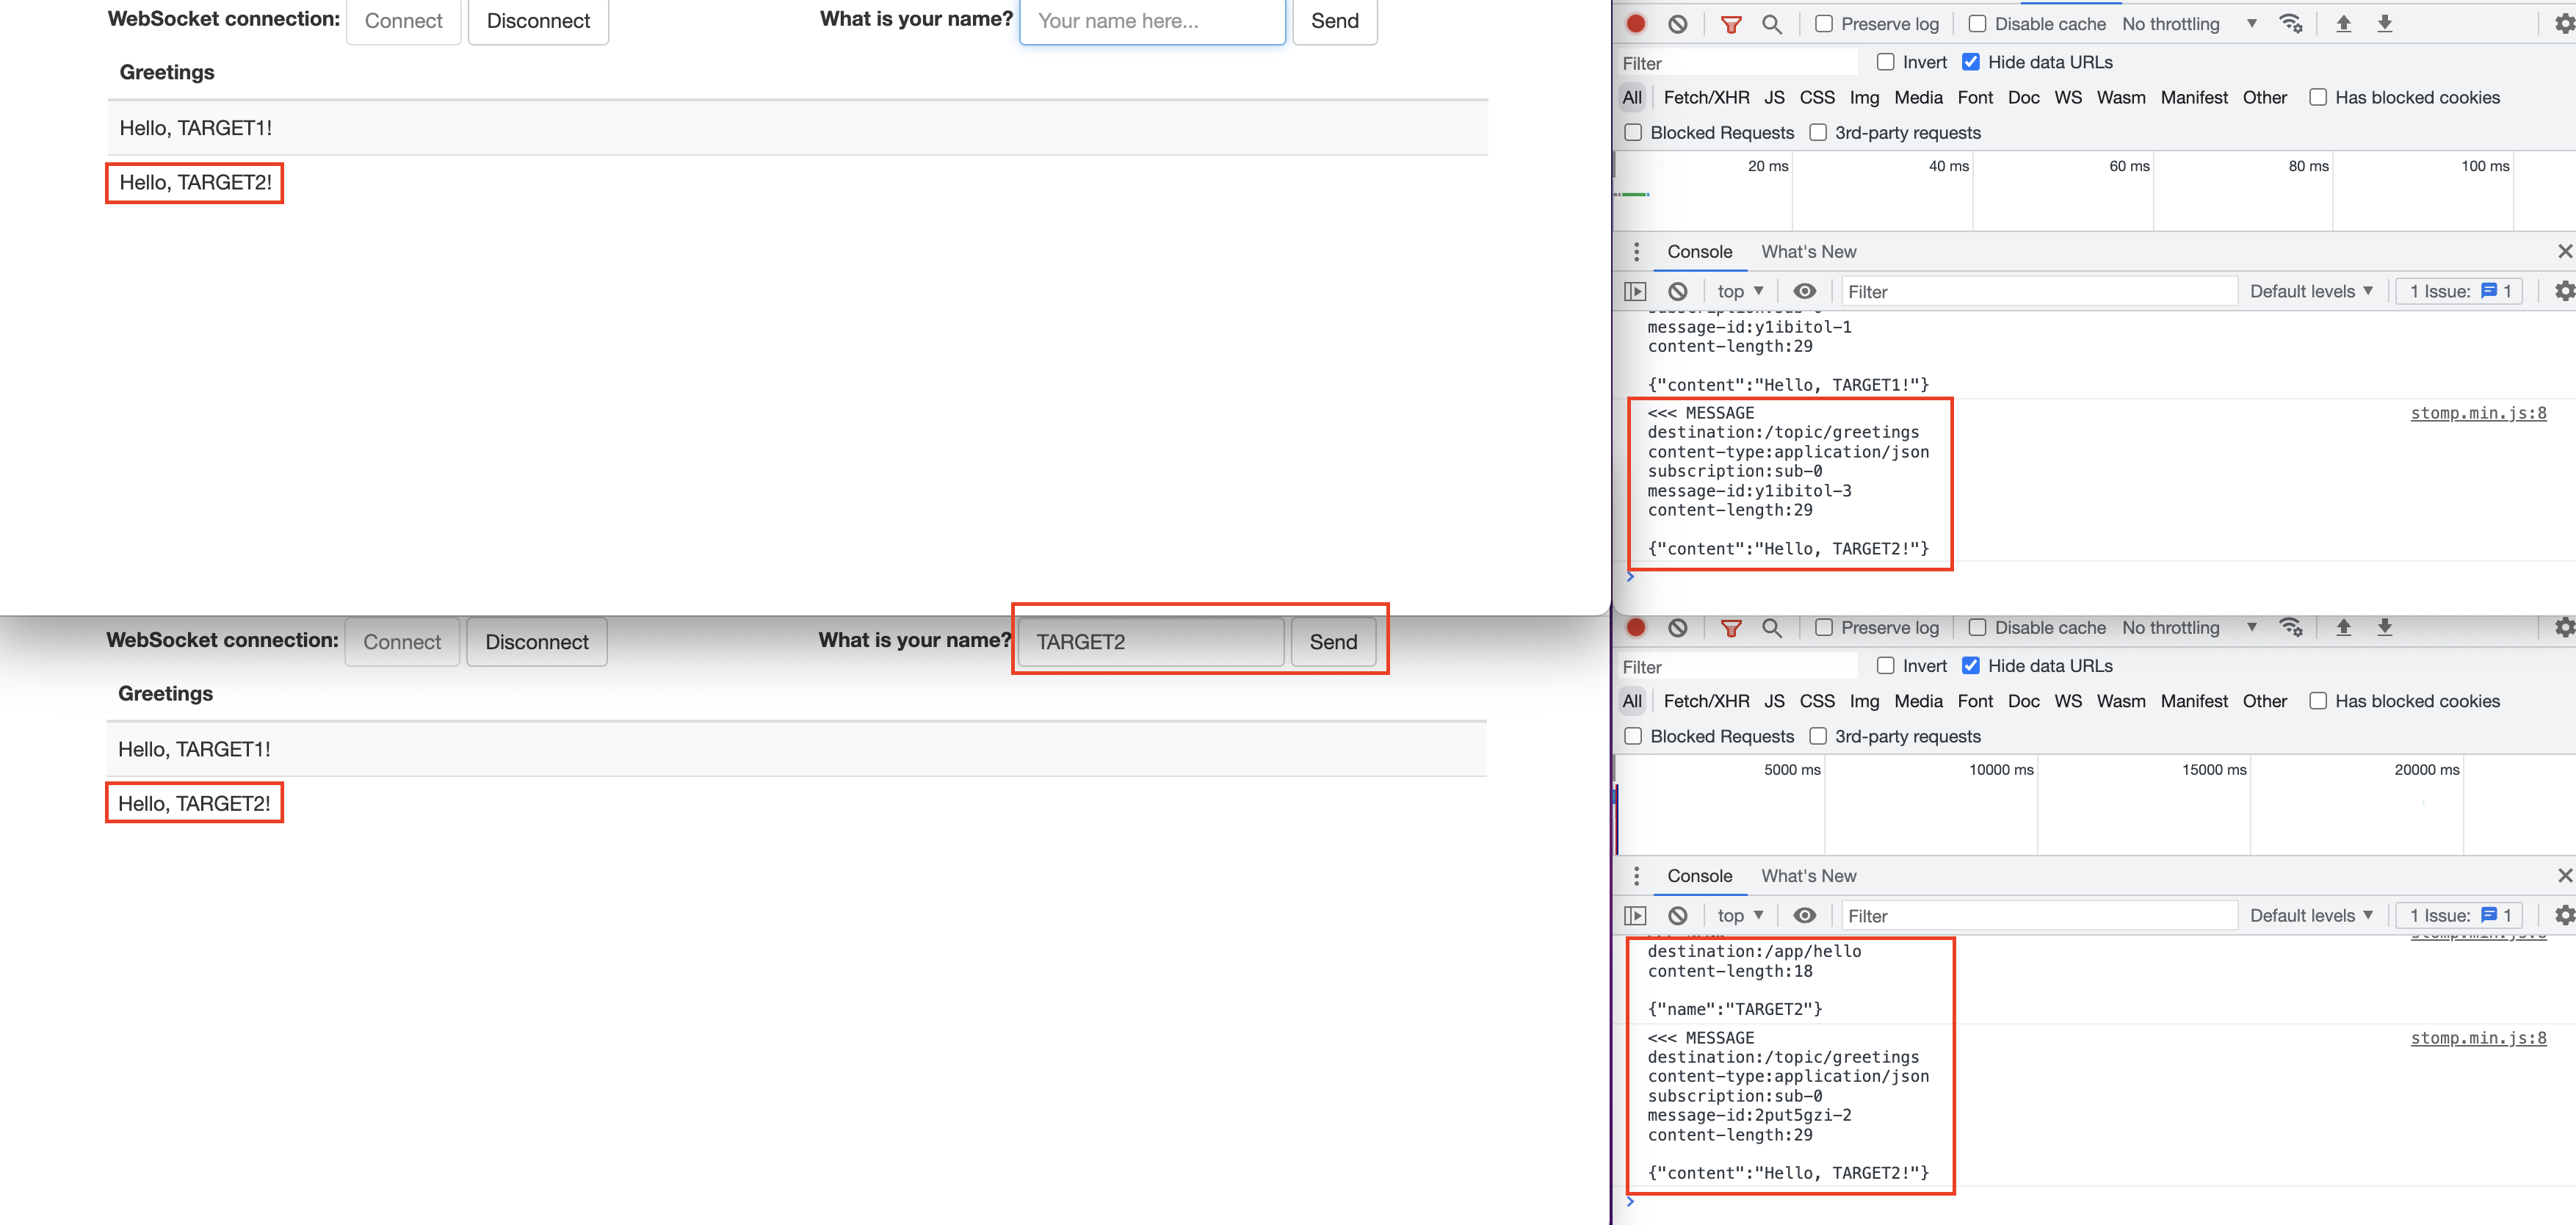Select WS filter in upper DevTools
The image size is (2576, 1225).
[x=2068, y=97]
